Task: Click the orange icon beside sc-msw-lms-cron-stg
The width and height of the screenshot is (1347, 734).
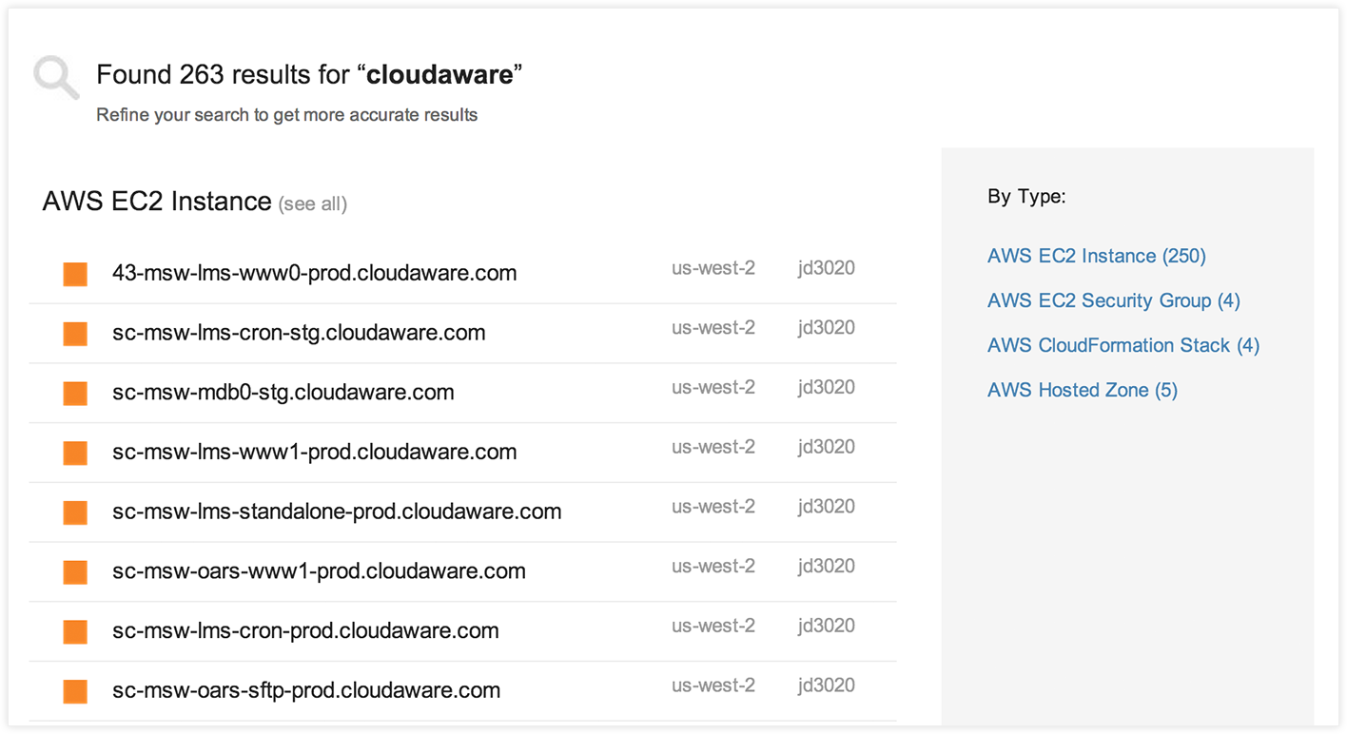Action: tap(75, 334)
